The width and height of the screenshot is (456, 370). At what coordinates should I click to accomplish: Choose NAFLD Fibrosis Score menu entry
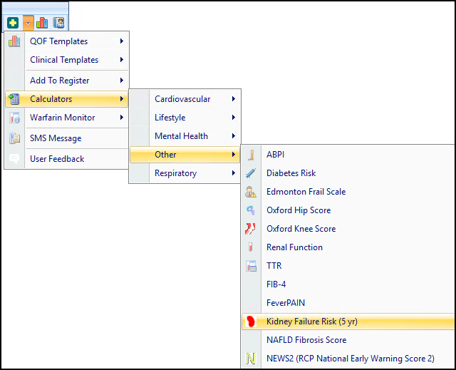pos(306,340)
